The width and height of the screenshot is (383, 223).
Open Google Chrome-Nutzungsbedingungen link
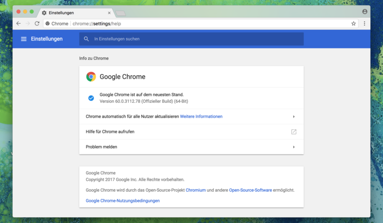122,201
